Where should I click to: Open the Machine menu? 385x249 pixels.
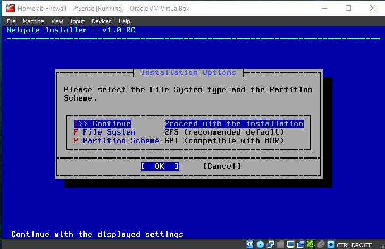point(33,21)
